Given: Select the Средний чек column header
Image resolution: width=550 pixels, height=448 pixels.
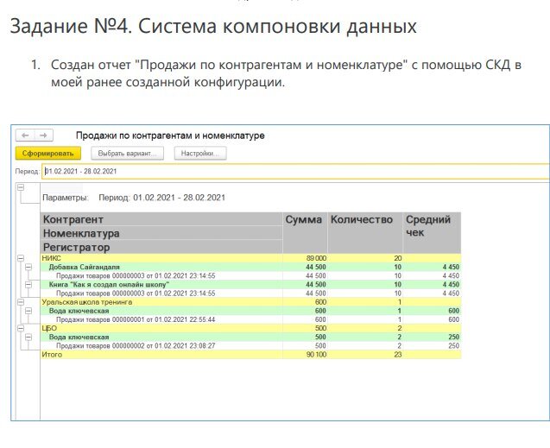Looking at the screenshot, I should [432, 233].
